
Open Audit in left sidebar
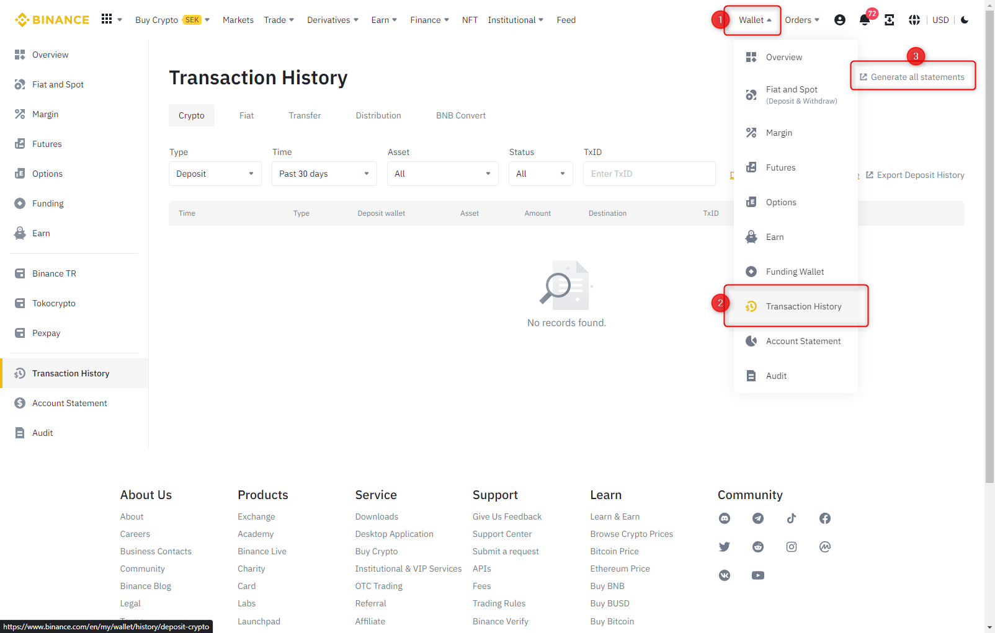pyautogui.click(x=74, y=433)
